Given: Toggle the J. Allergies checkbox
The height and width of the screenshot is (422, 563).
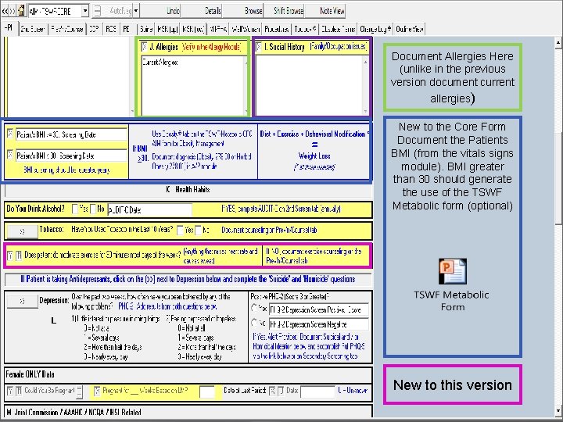Looking at the screenshot, I should point(145,47).
